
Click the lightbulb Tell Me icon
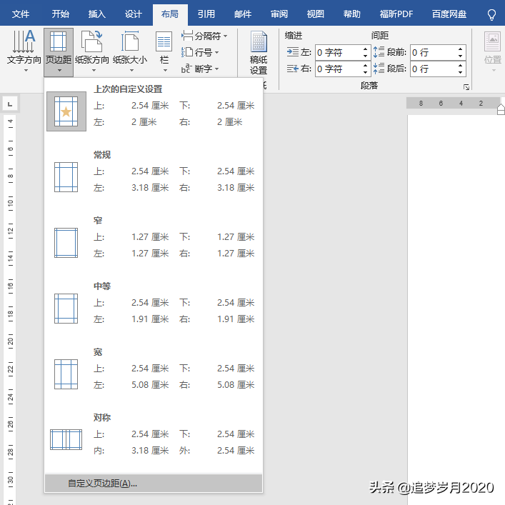(x=491, y=14)
